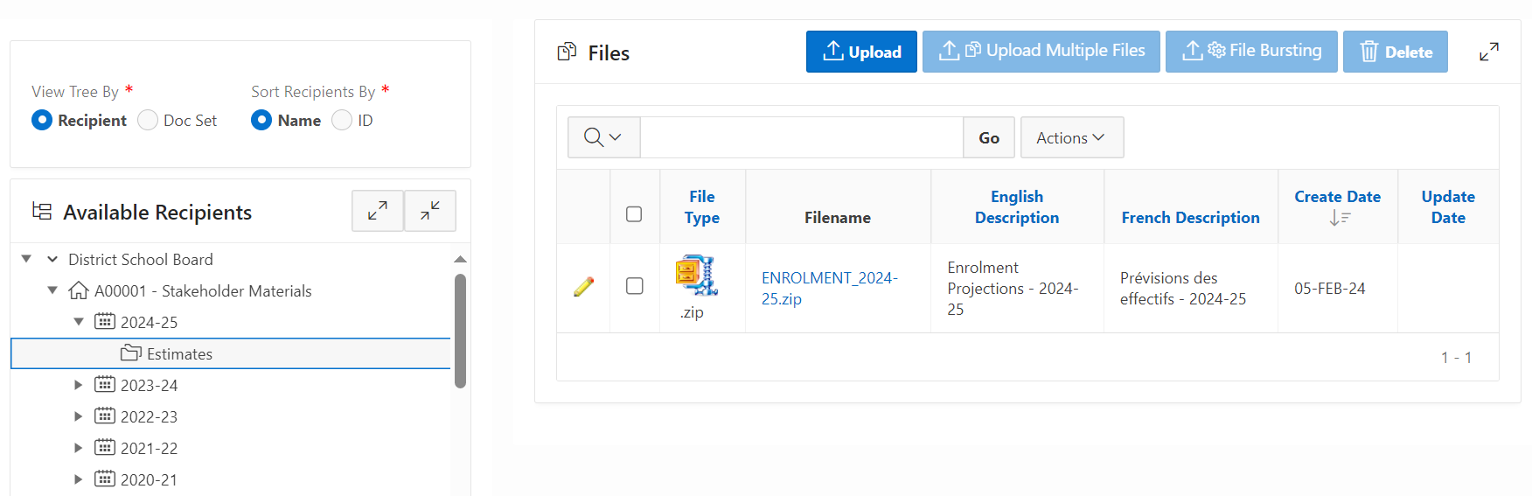
Task: Maximize the Files region with the expand icon
Action: (x=1488, y=52)
